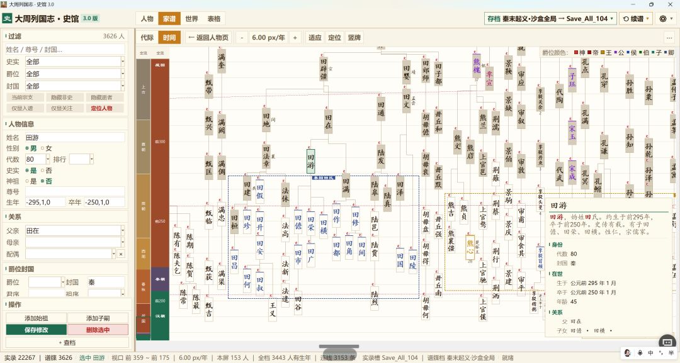Image resolution: width=680 pixels, height=363 pixels.
Task: Open the 排行 dropdown
Action: click(81, 159)
